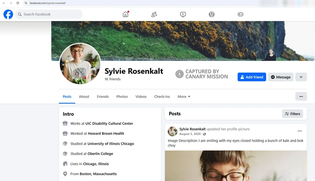Open the Friends profile tab

103,96
